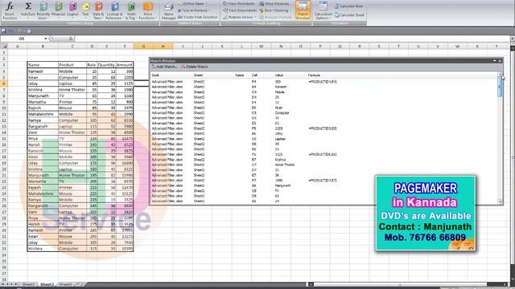
Task: Open More Functions menu
Action: (x=148, y=10)
